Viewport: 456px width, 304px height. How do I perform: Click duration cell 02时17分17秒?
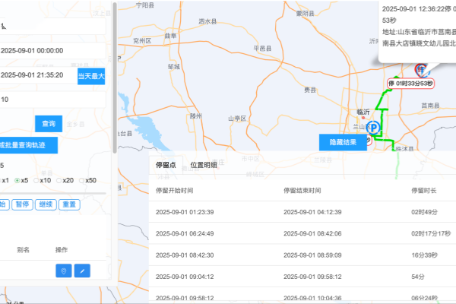point(431,233)
